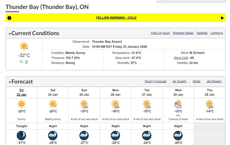Collapse the Forecast section
The image size is (230, 145).
[10, 82]
